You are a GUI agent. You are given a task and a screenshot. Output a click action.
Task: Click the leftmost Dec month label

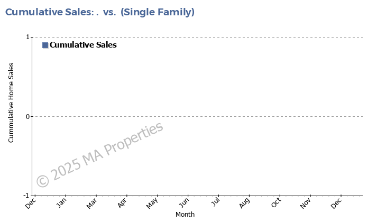pos(31,202)
